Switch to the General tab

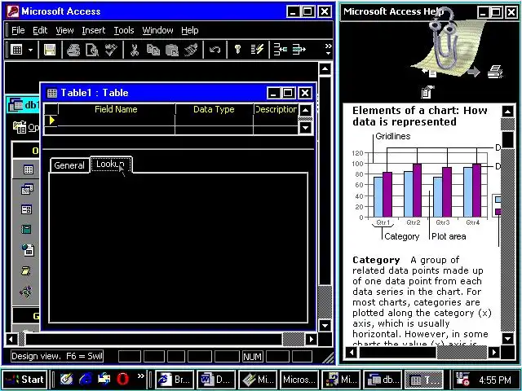tap(69, 165)
